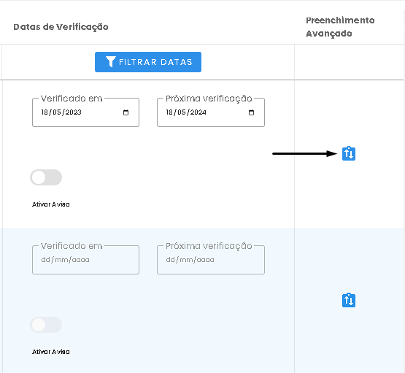Screen dimensions: 405x373
Task: Enable Ativar Aviso switch in the first row
Action: 46,177
